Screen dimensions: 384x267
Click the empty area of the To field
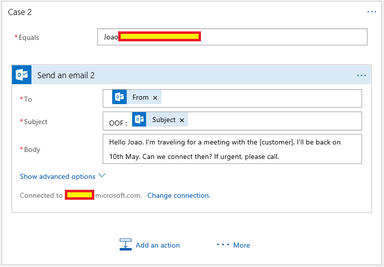259,98
